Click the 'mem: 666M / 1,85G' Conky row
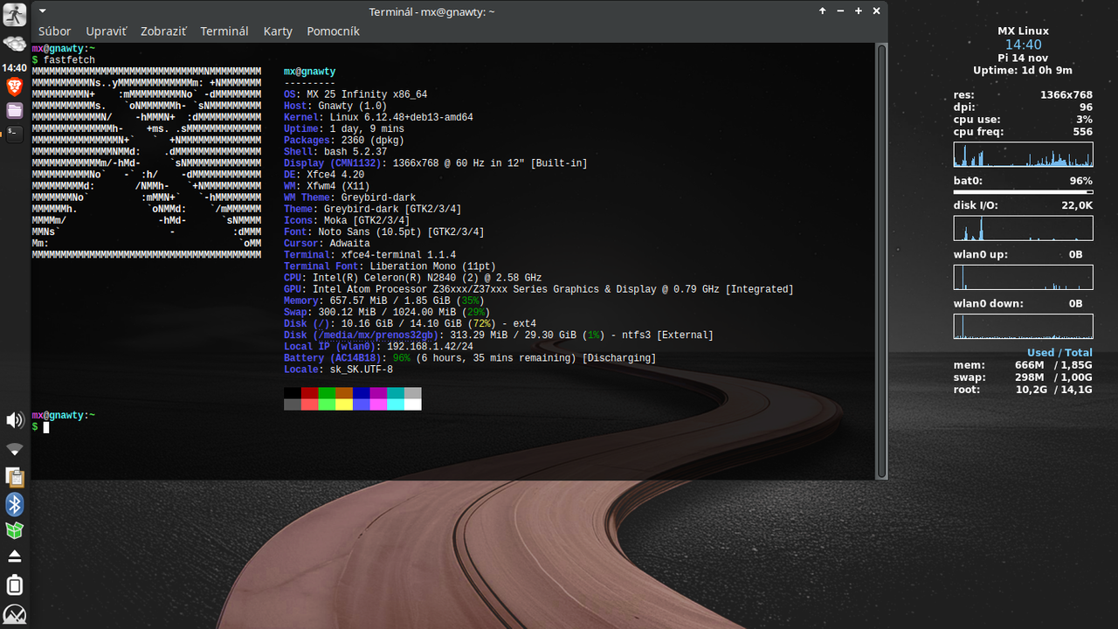This screenshot has width=1118, height=629. 1023,365
